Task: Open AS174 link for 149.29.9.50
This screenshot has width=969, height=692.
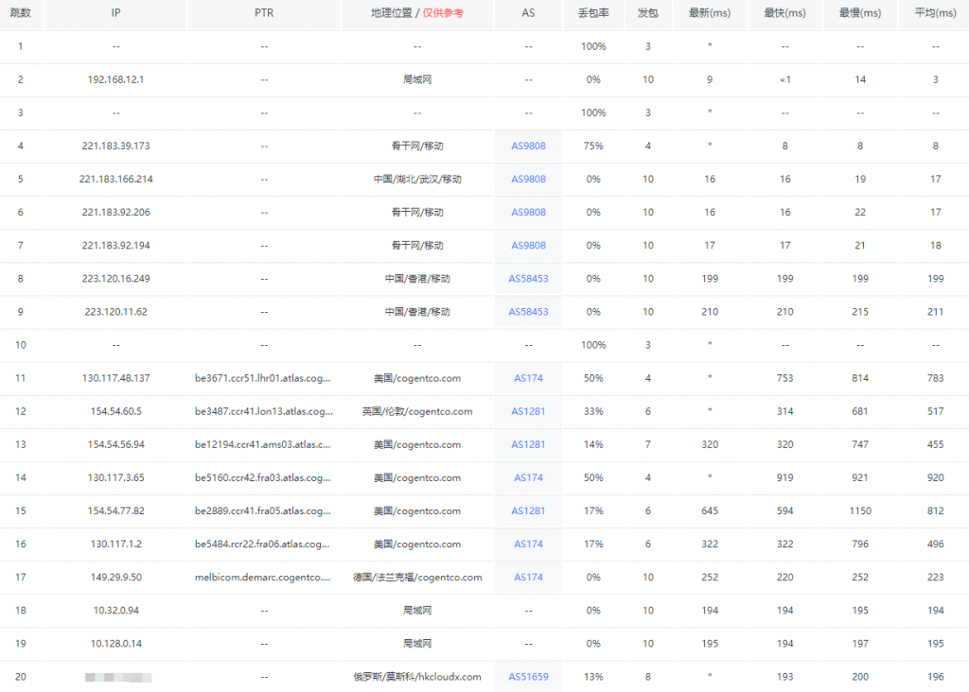Action: coord(528,578)
